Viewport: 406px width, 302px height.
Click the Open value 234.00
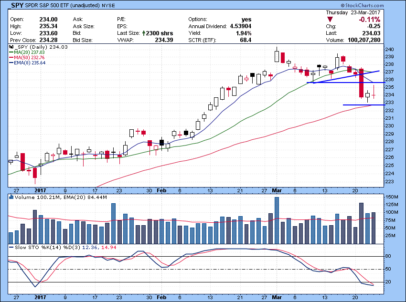(48, 20)
